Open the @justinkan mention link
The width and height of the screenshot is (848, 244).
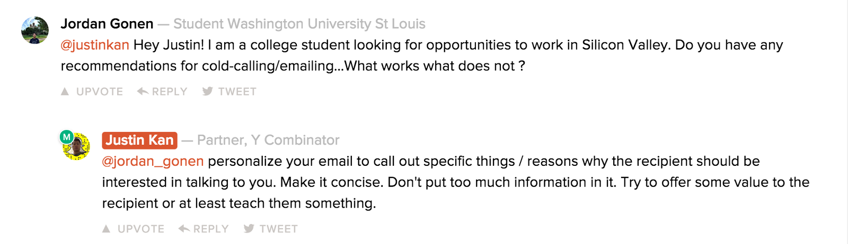pyautogui.click(x=95, y=45)
